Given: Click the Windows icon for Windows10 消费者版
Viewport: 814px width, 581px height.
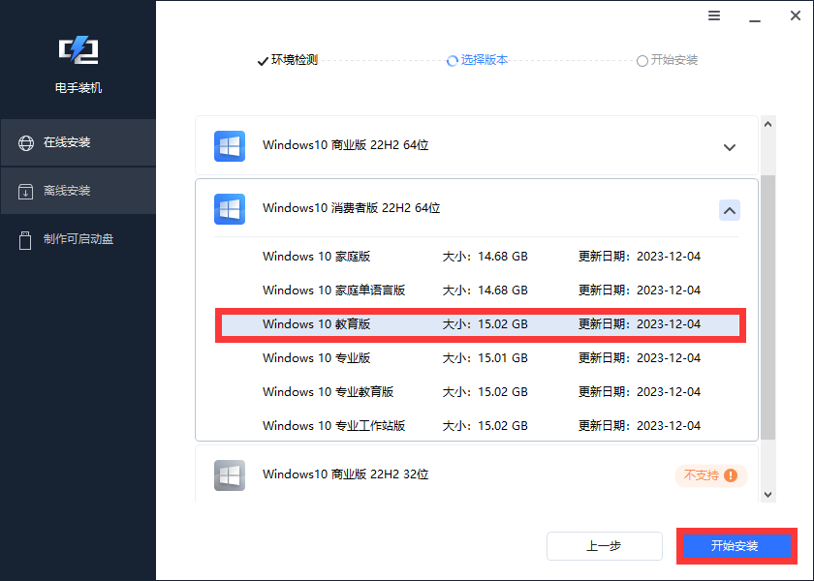Looking at the screenshot, I should (230, 209).
